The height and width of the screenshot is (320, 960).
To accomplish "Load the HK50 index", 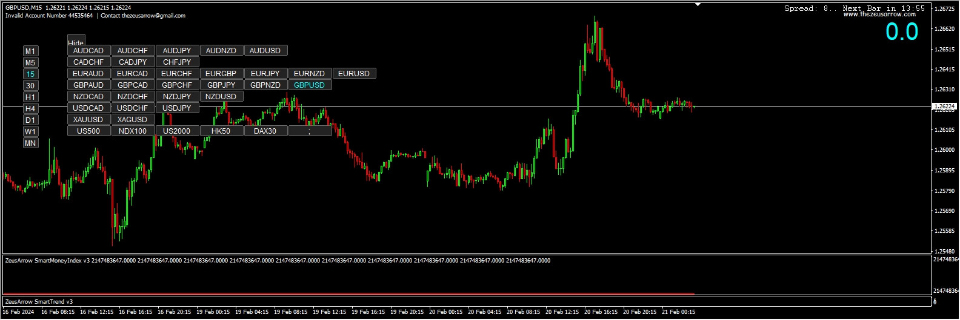I will (x=221, y=131).
